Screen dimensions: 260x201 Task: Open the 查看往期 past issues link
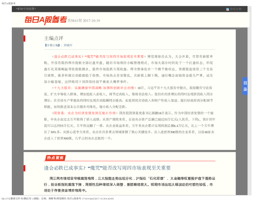coord(236,9)
